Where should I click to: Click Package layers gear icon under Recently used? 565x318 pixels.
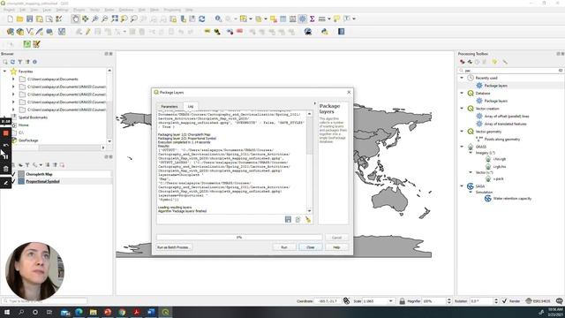[x=479, y=86]
